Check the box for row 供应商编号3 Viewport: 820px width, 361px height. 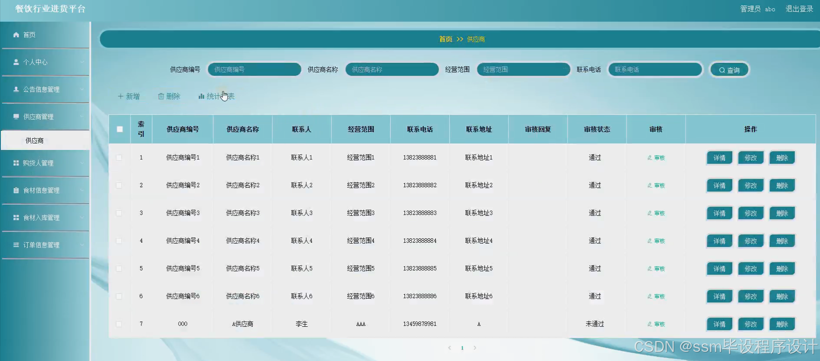pos(119,213)
